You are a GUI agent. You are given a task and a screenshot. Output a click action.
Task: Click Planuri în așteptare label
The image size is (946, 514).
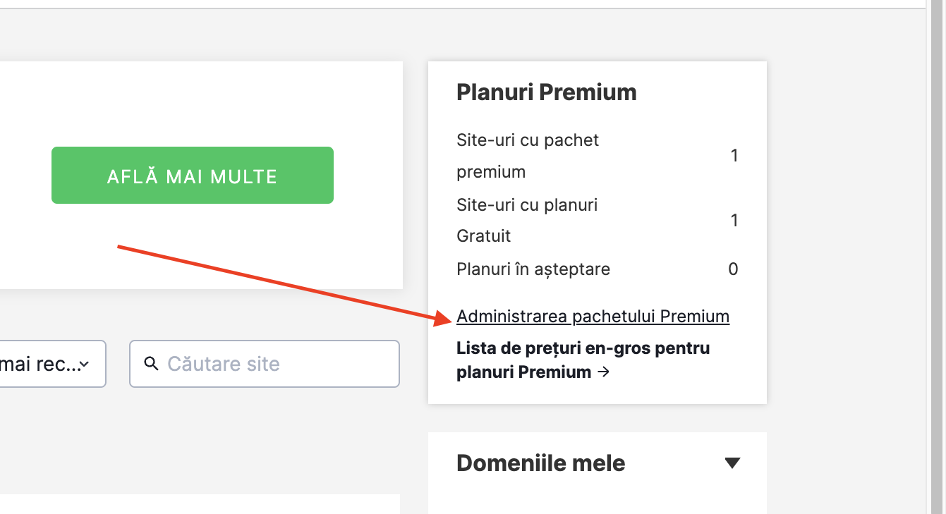pyautogui.click(x=533, y=269)
